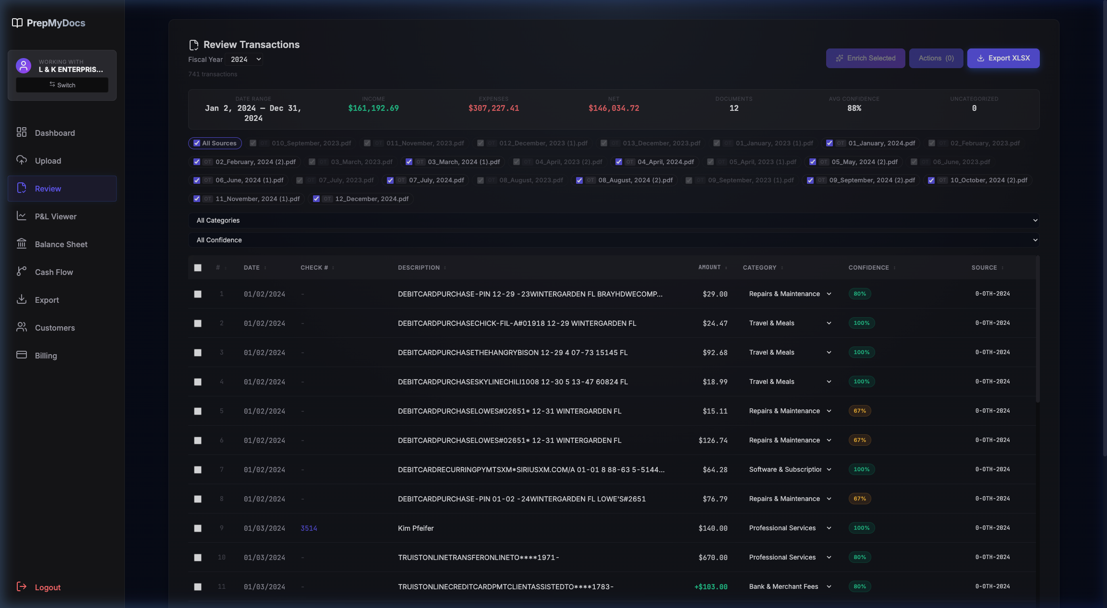Select the Cash Flow sidebar icon
This screenshot has height=608, width=1107.
(x=22, y=272)
